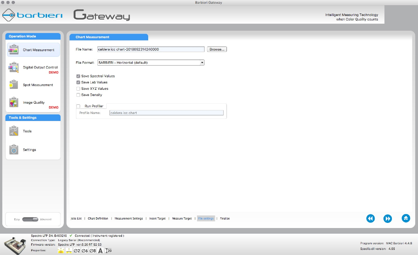Click the blue home button
Viewport: 418px width, 255px height.
(406, 218)
